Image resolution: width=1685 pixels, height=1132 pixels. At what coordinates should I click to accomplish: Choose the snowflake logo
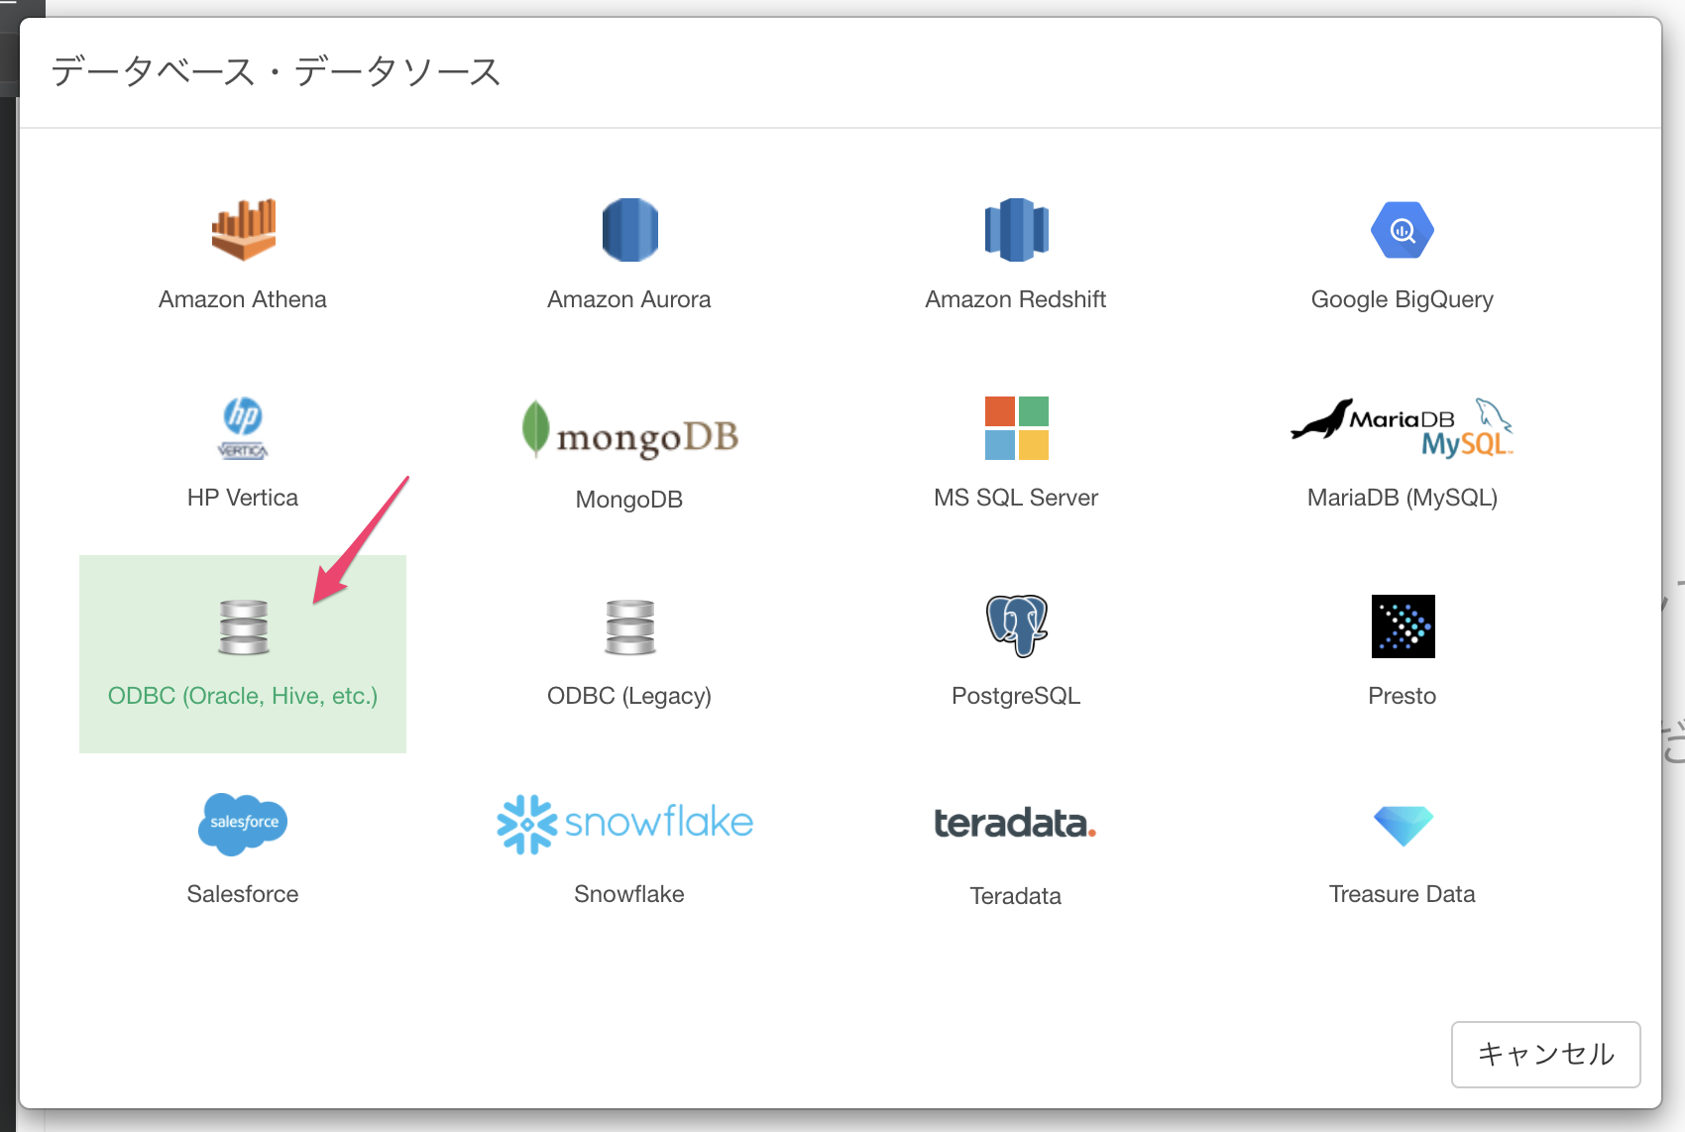tap(625, 825)
